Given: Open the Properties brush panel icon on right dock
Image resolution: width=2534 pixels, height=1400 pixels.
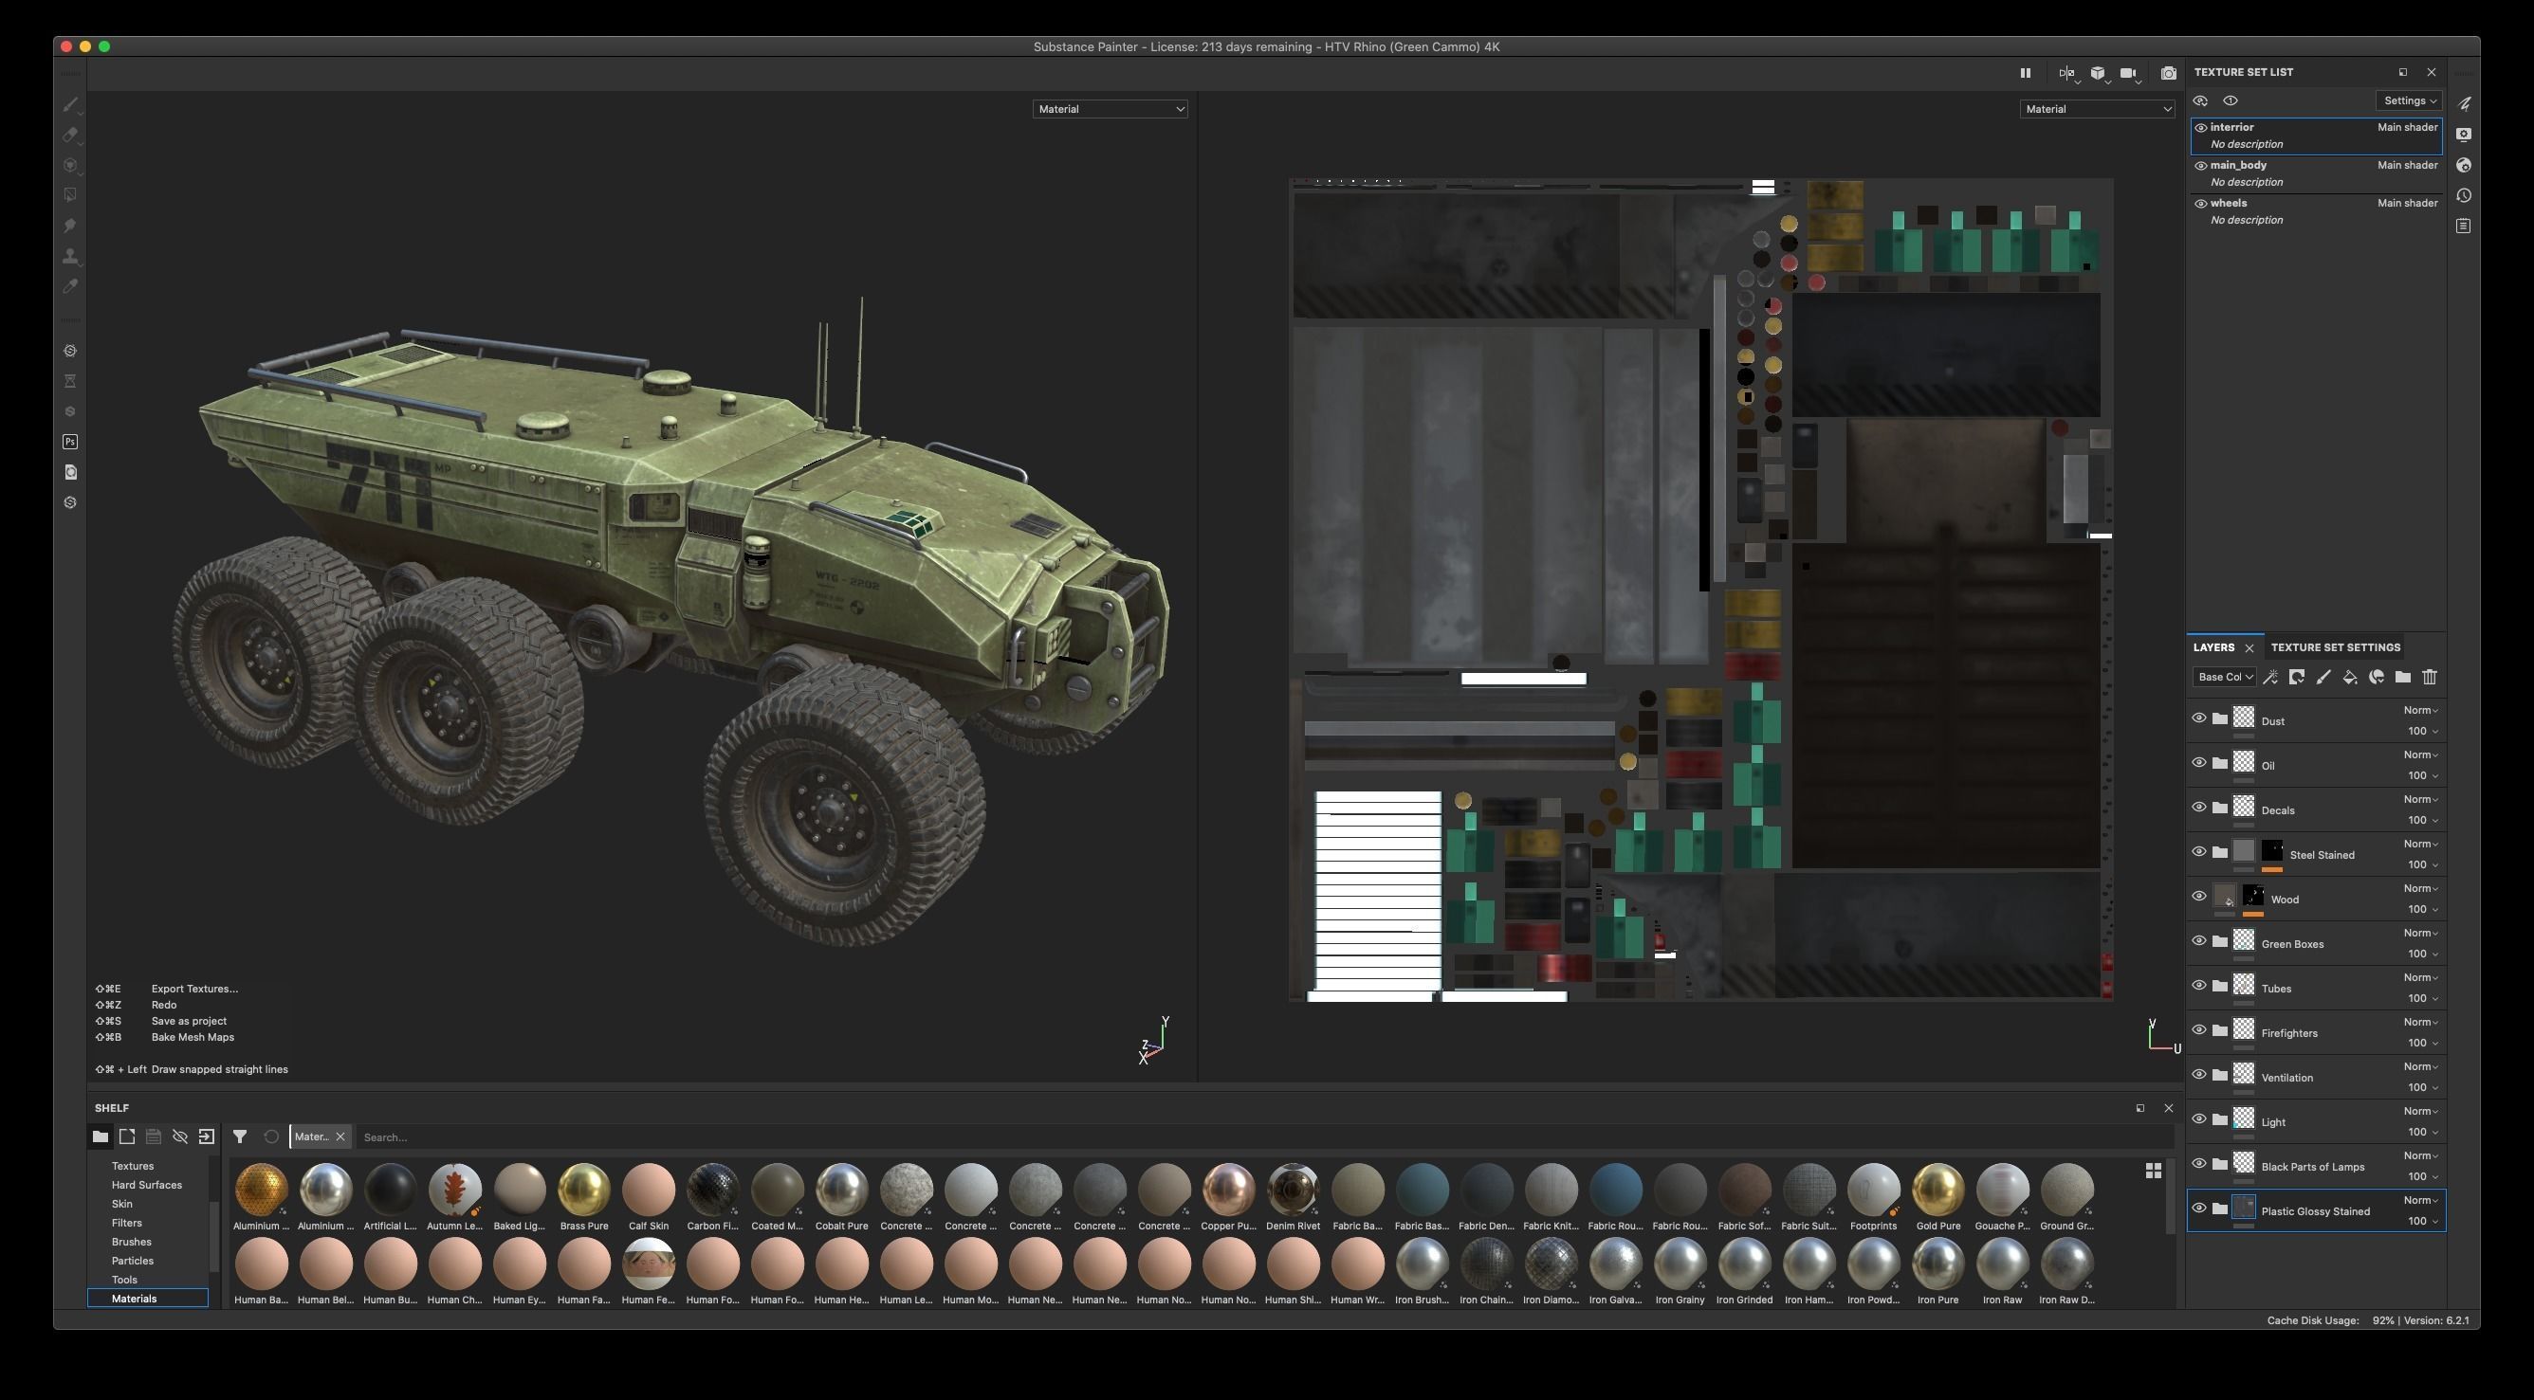Looking at the screenshot, I should pos(2463,104).
